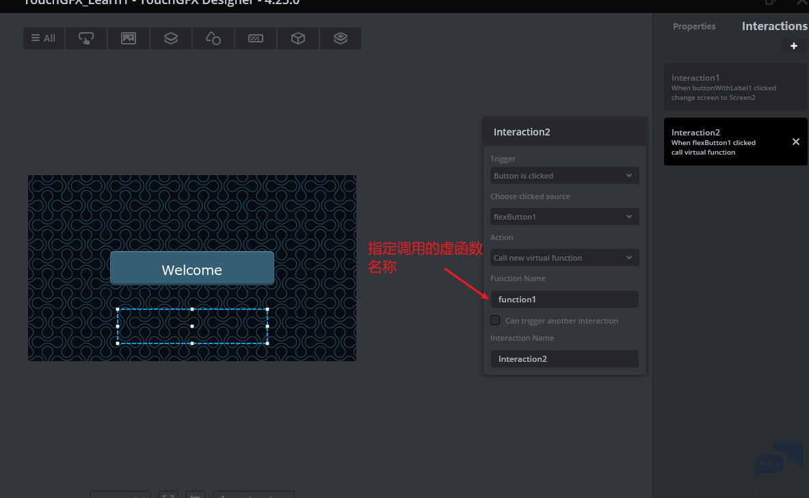Select Interaction1 in the interactions list
The image size is (809, 498).
click(735, 87)
